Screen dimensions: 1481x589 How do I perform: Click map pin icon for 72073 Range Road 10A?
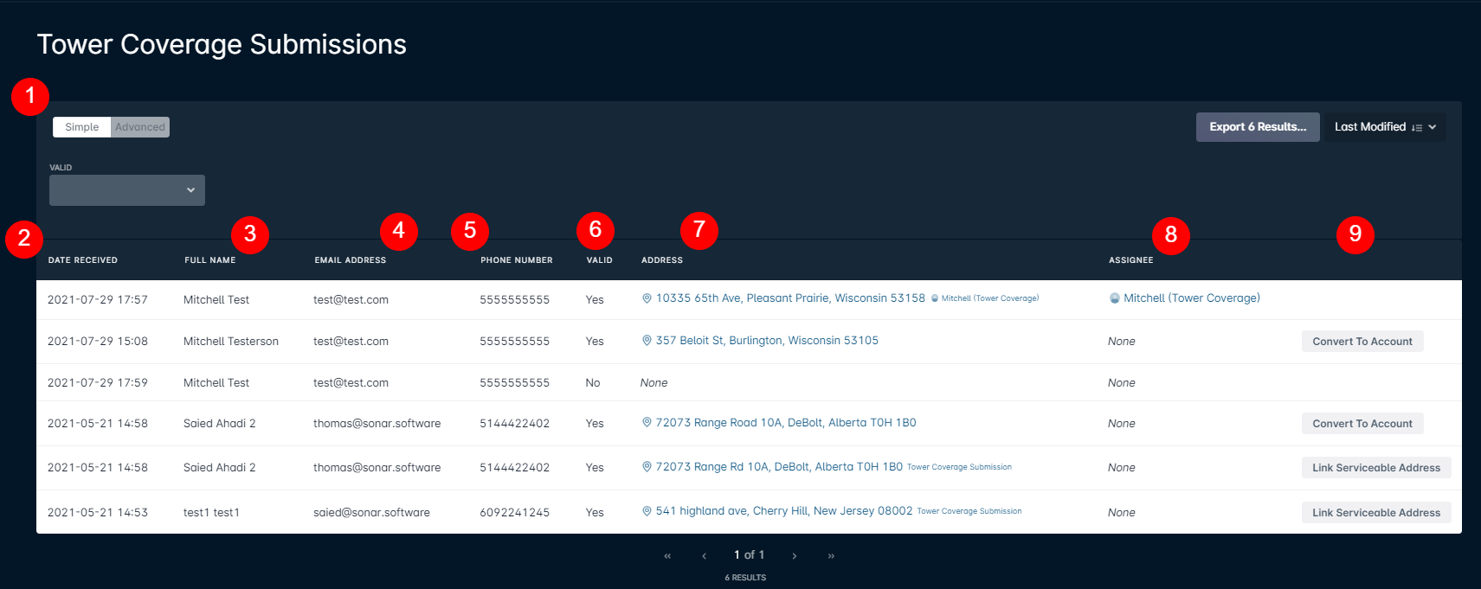click(x=647, y=423)
